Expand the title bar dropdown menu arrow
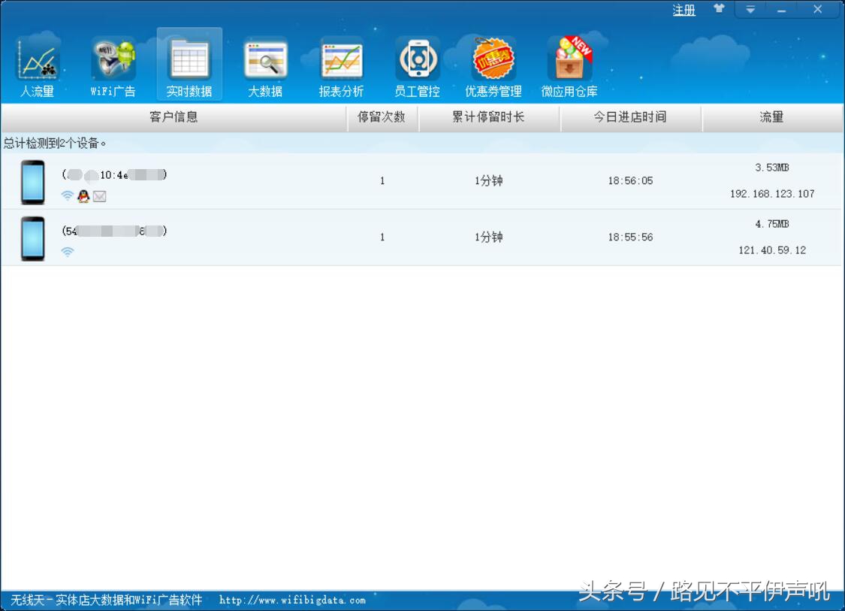845x611 pixels. [x=750, y=10]
